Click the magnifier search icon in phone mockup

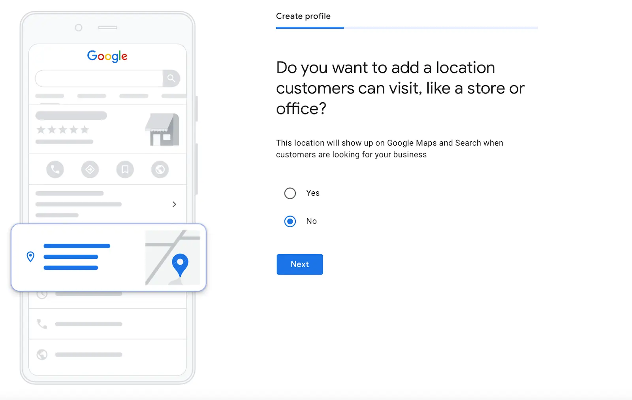(171, 78)
